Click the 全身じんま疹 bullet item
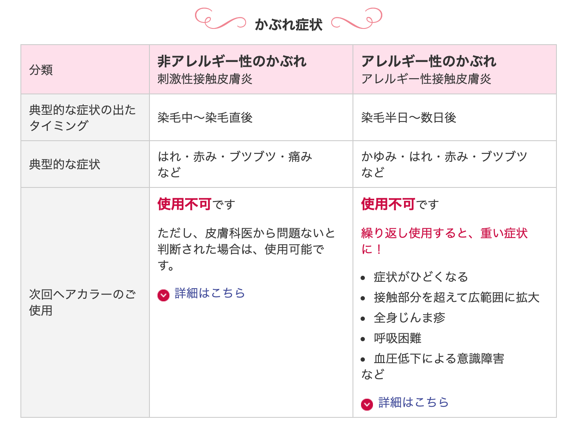579x431 pixels. 409,318
